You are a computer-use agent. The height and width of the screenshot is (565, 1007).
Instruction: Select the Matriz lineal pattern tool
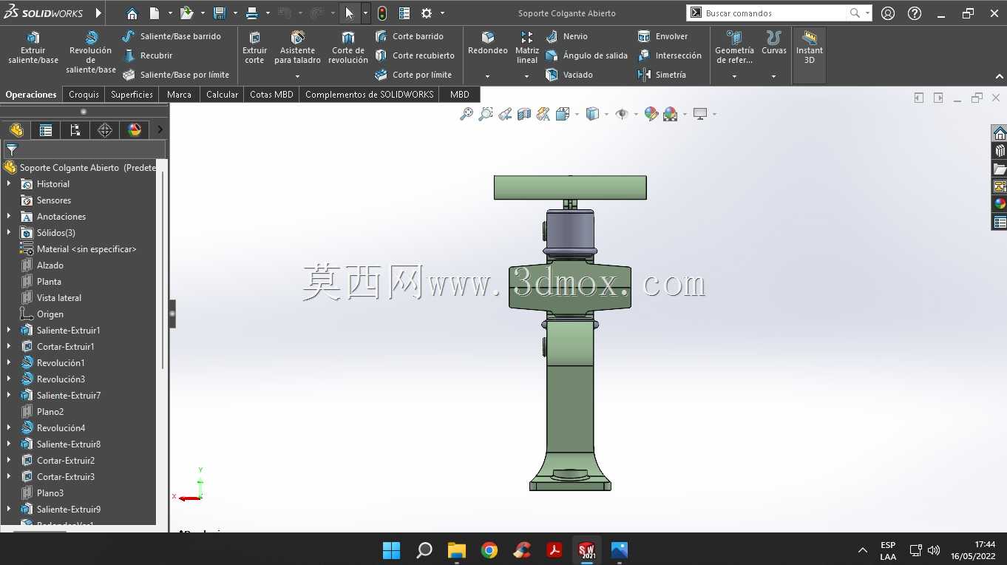527,48
